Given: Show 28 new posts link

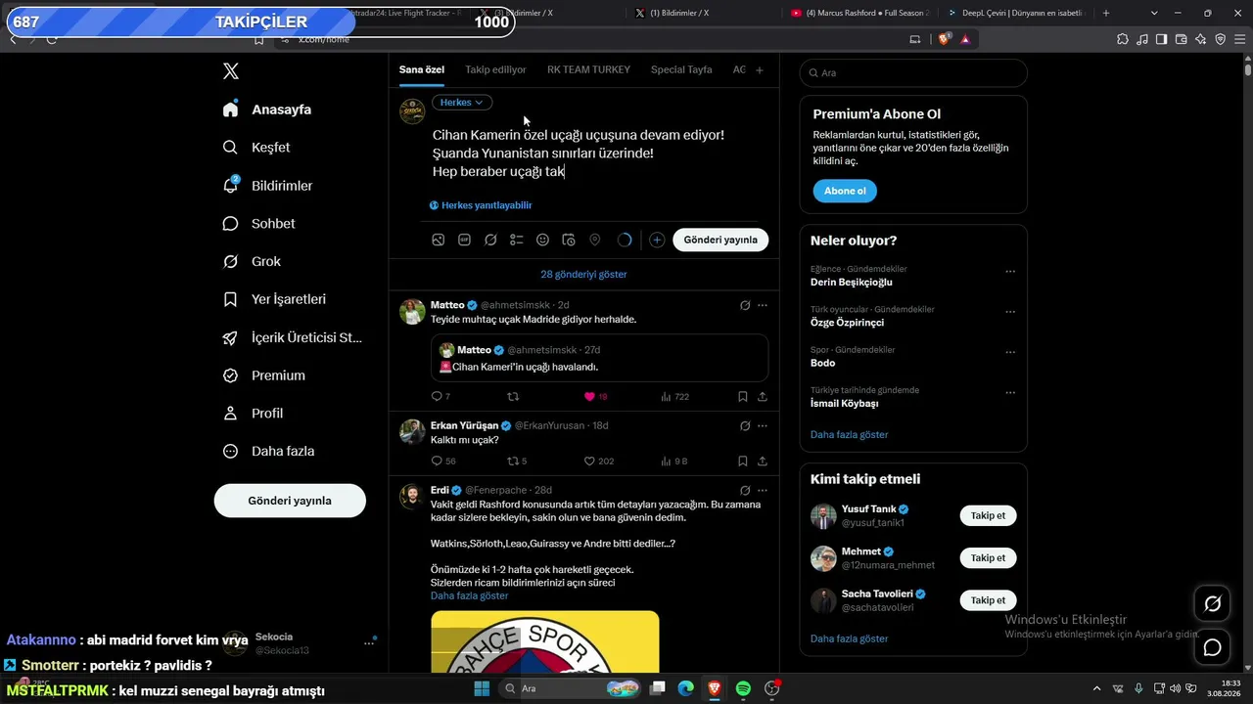Looking at the screenshot, I should (584, 275).
